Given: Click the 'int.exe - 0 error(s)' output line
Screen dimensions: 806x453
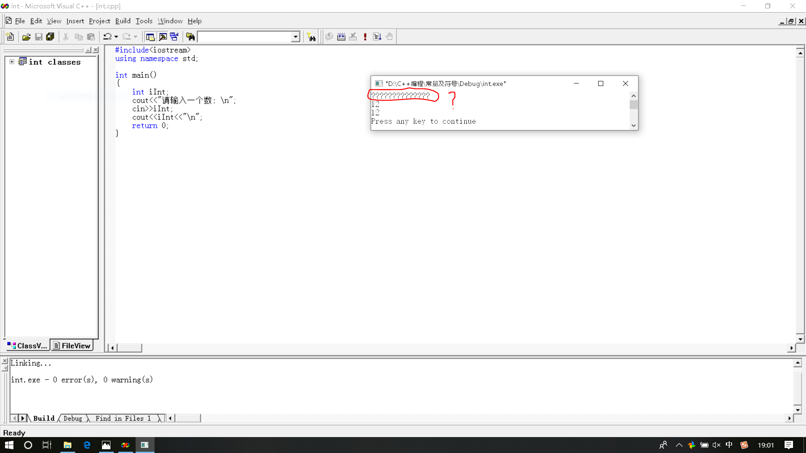Looking at the screenshot, I should pos(82,380).
